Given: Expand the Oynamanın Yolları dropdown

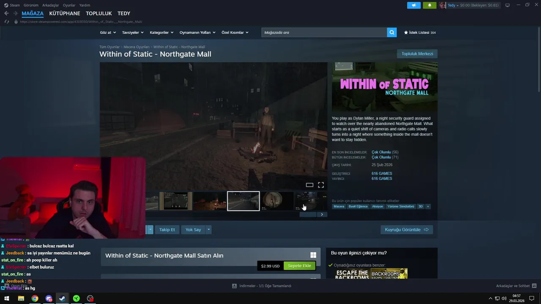Looking at the screenshot, I should (197, 33).
